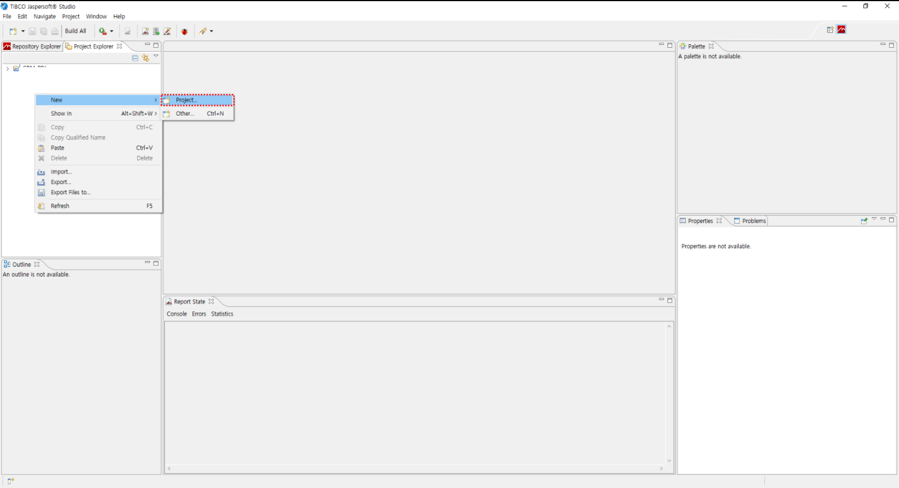Click Paste in the context menu
Screen dimensions: 899x488
[98, 148]
